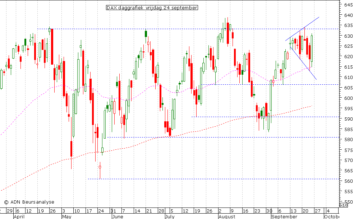Select date label 29 before April
Screen dimensions: 354x219
[9, 211]
